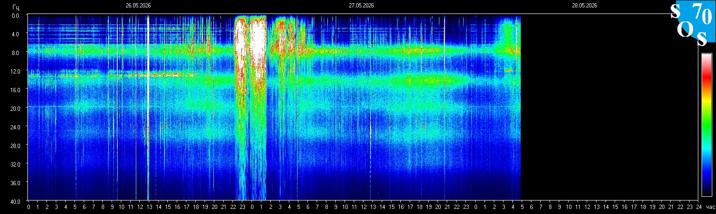The image size is (716, 214).
Task: Click the 40.0 frequency axis label
Action: (x=14, y=201)
